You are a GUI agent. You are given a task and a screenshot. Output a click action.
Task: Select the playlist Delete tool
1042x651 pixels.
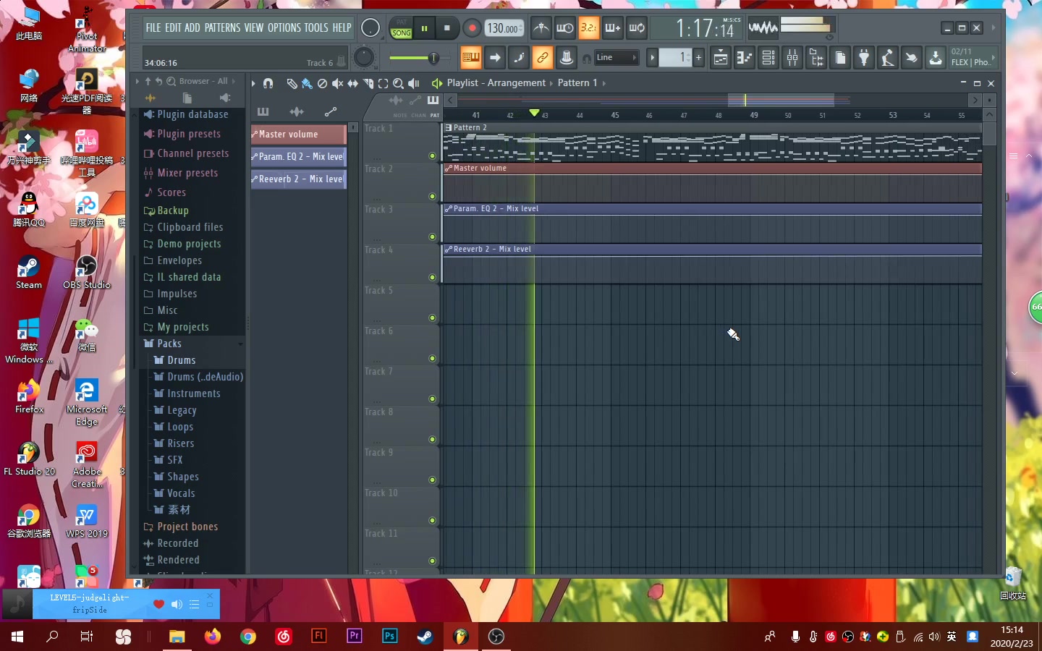point(322,84)
